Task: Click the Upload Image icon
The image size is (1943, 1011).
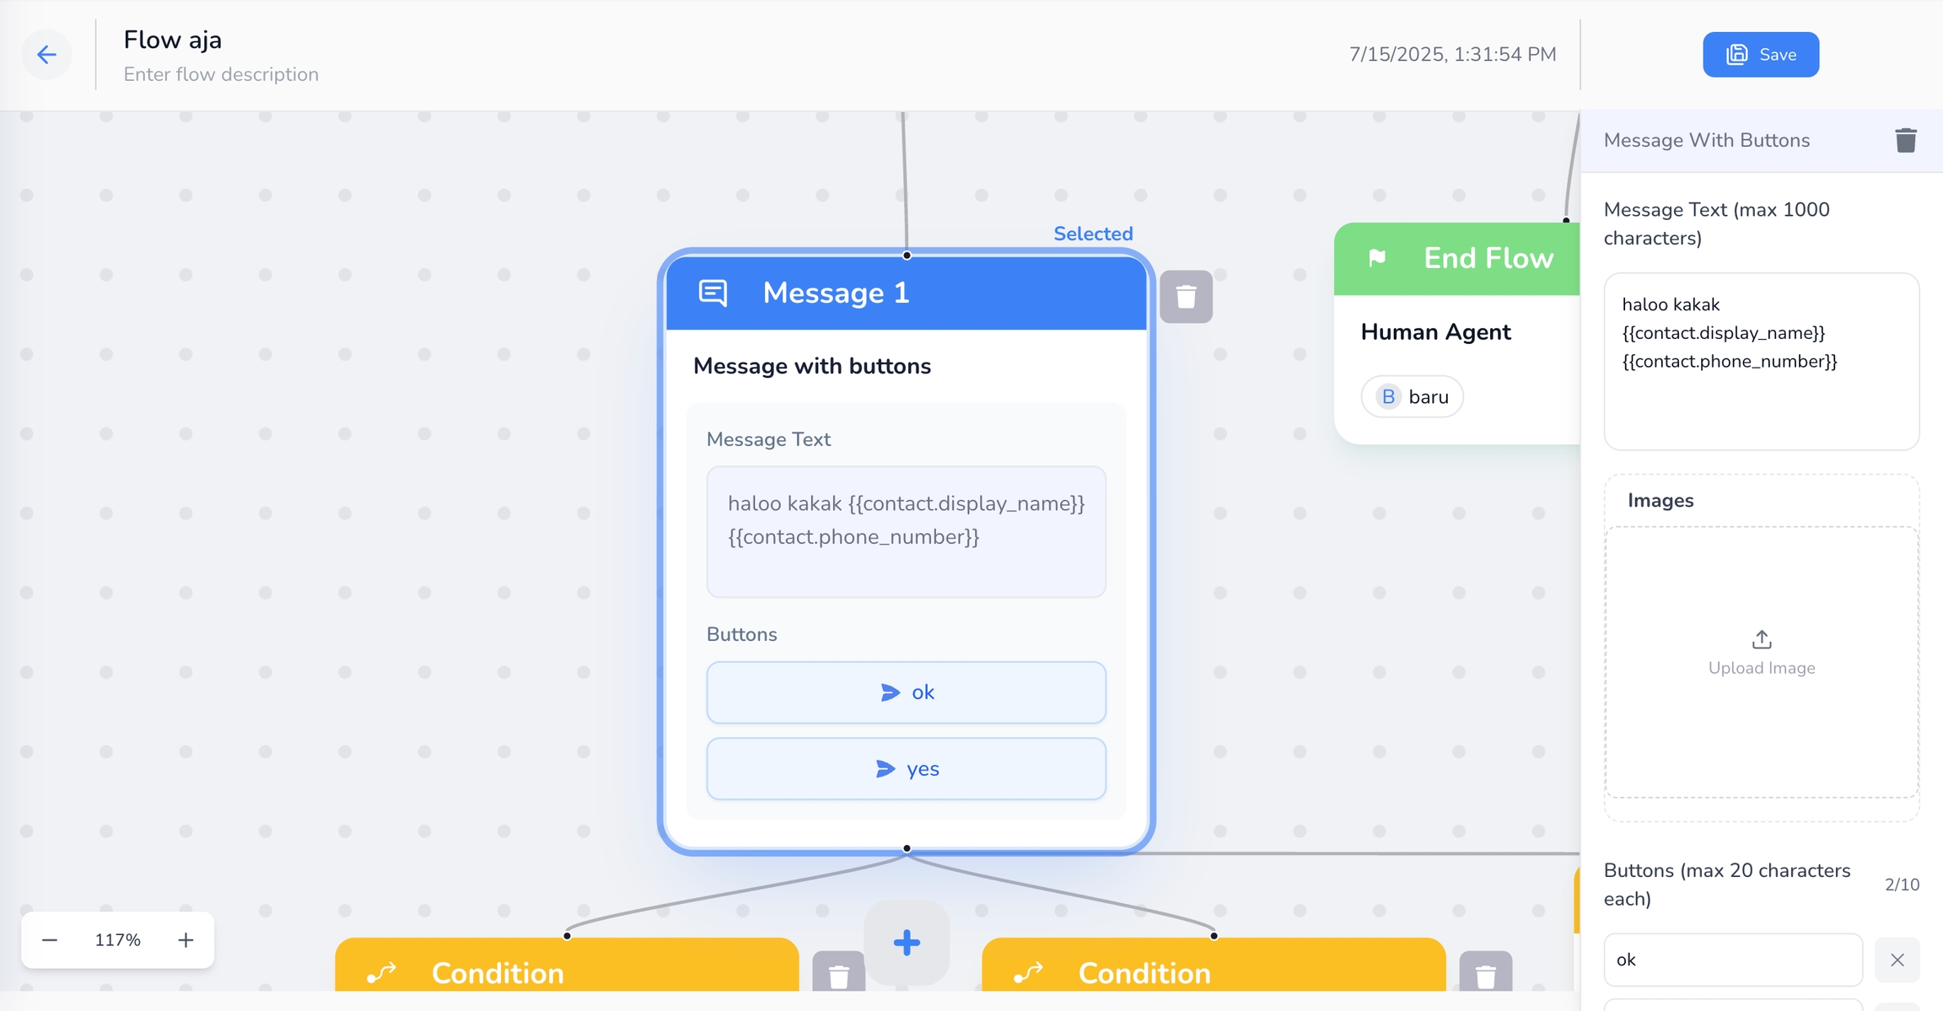Action: [1761, 640]
